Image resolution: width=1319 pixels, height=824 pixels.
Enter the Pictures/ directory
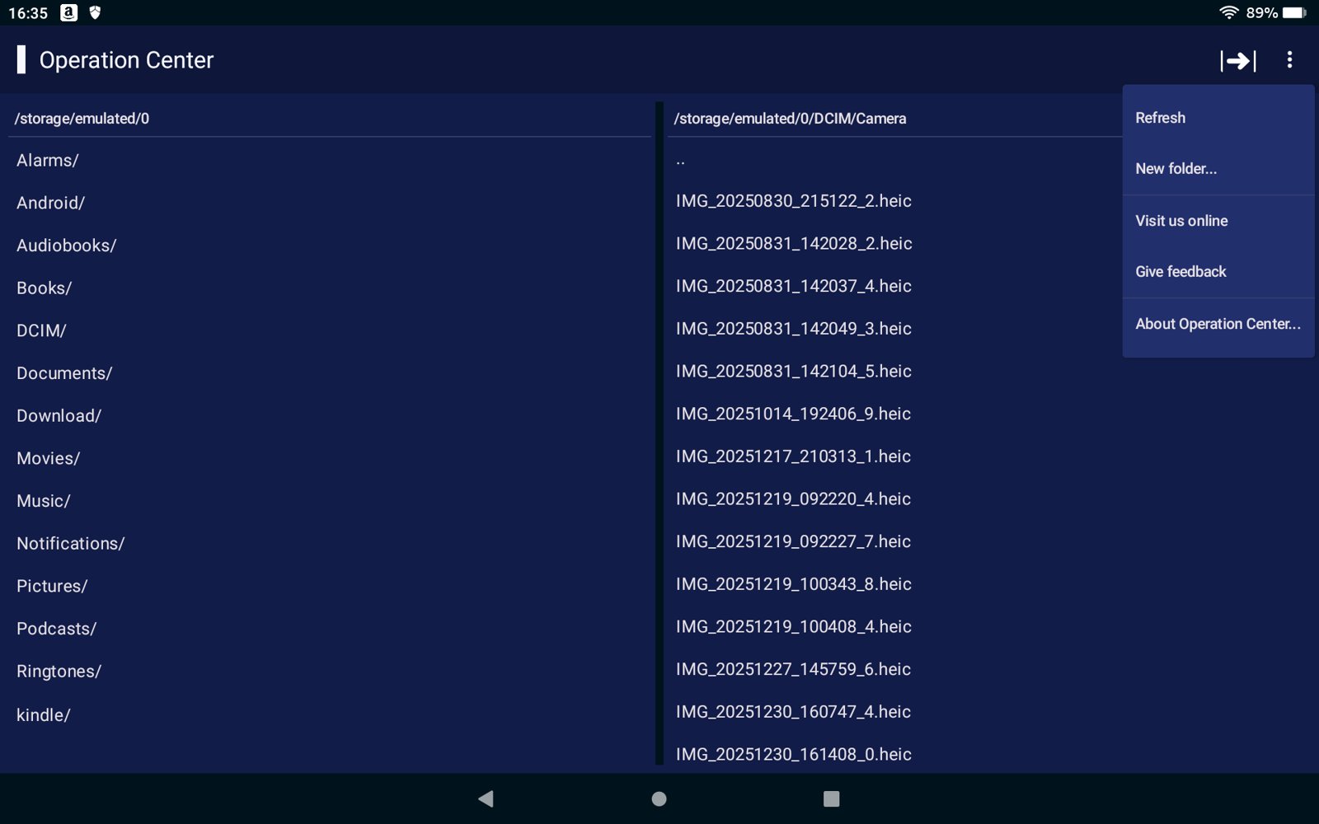[52, 586]
